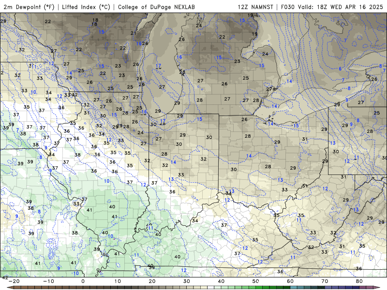Click the '18Z WED APR 16 2025' valid time

click(x=350, y=7)
